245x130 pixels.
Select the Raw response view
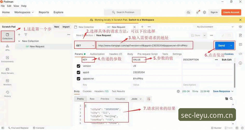[x=92, y=99]
